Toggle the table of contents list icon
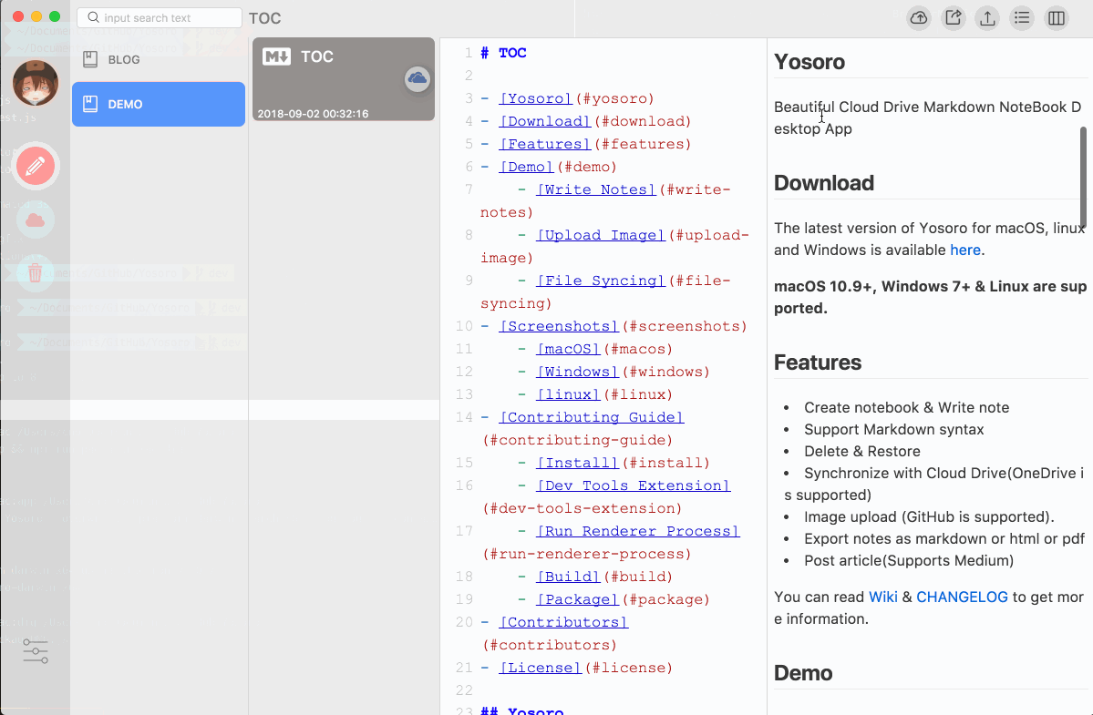The image size is (1093, 715). click(x=1022, y=18)
